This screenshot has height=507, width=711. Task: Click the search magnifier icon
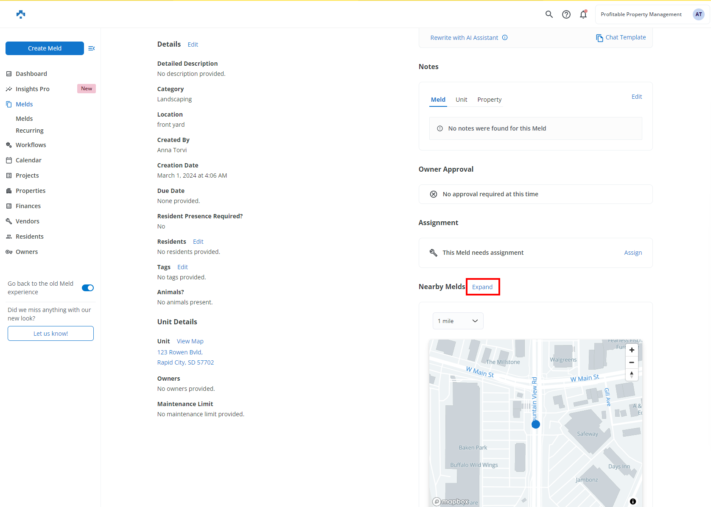(x=549, y=14)
